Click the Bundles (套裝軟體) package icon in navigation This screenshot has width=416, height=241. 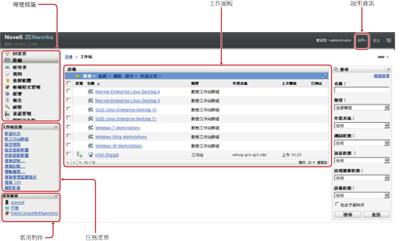[7, 80]
